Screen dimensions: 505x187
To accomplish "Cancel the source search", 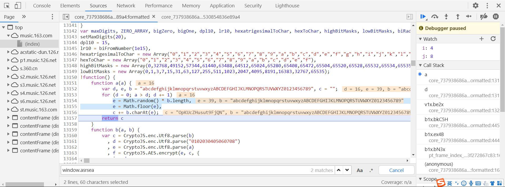I will (396, 170).
